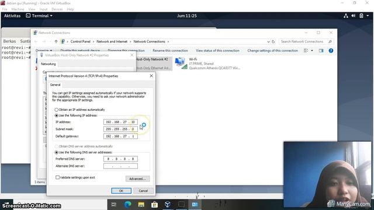The image size is (374, 210).
Task: Select Use the following DNS server addresses
Action: point(56,152)
